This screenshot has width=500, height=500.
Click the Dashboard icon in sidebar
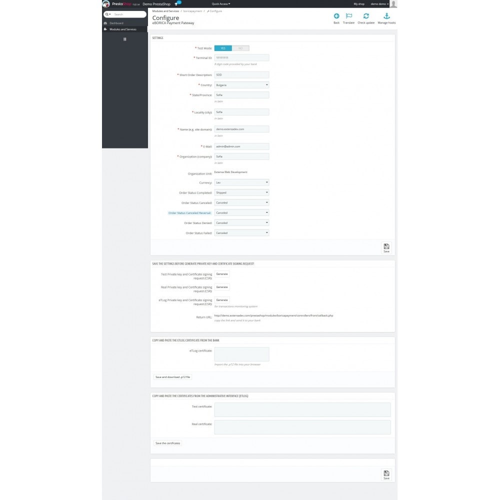105,23
